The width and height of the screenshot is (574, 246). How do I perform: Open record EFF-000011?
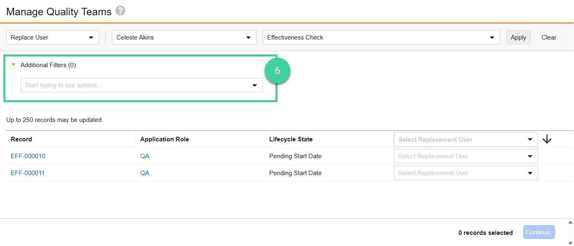coord(28,173)
